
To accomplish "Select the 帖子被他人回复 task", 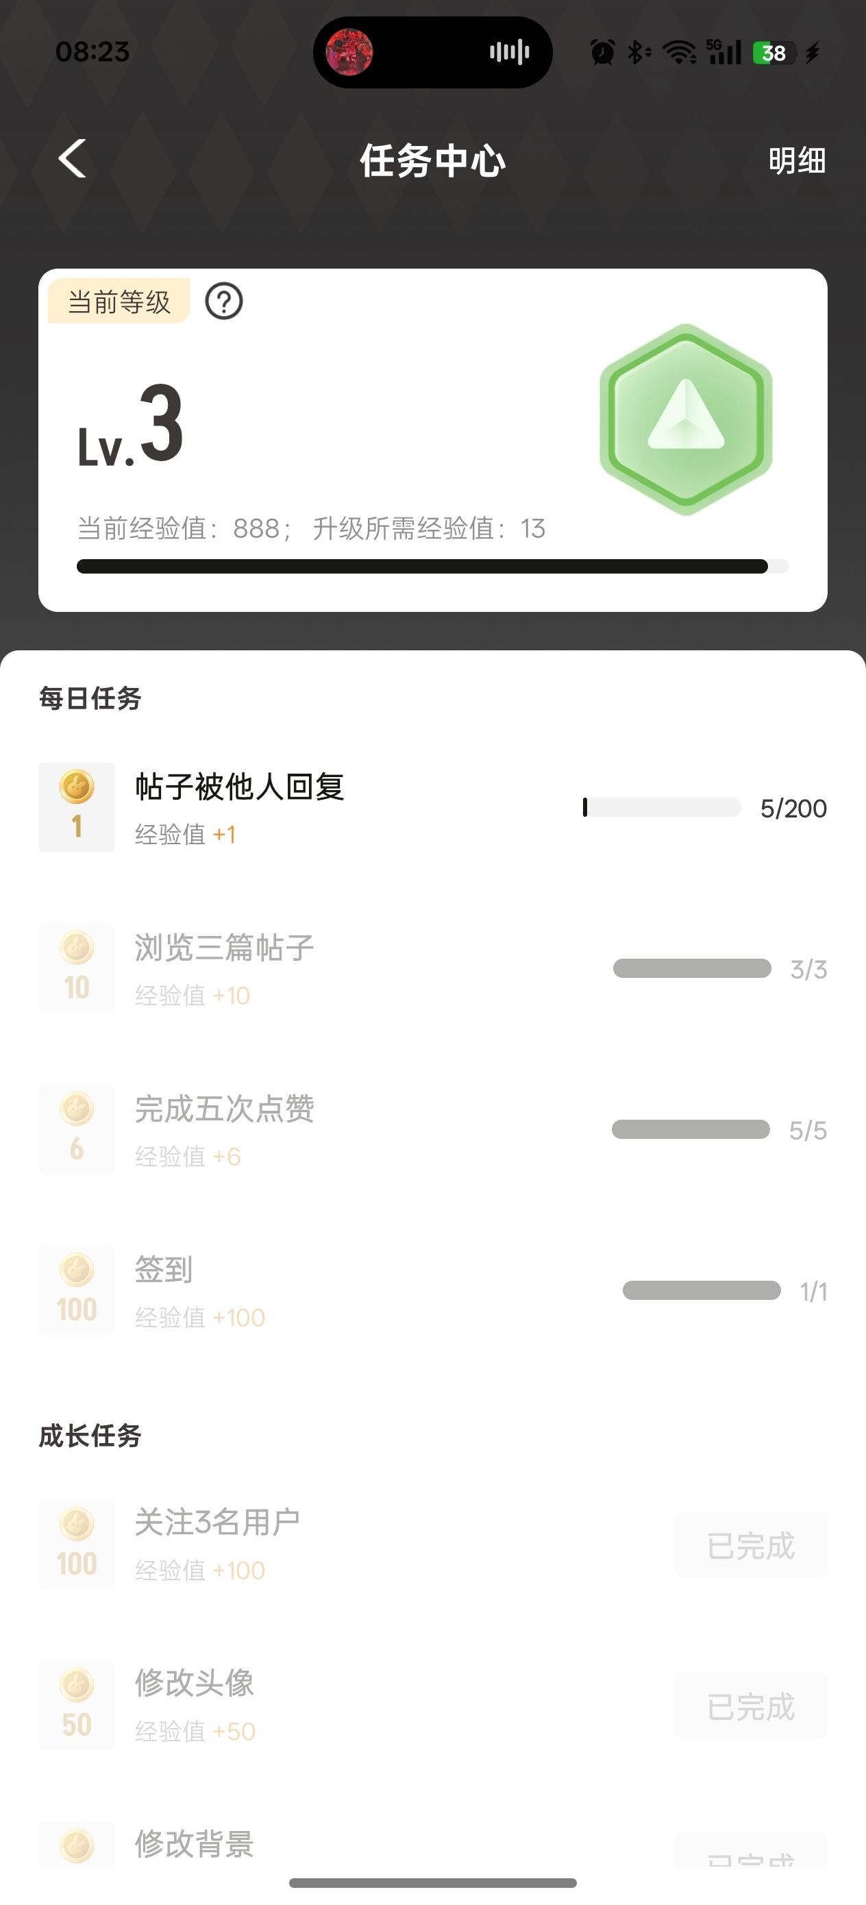I will 239,787.
